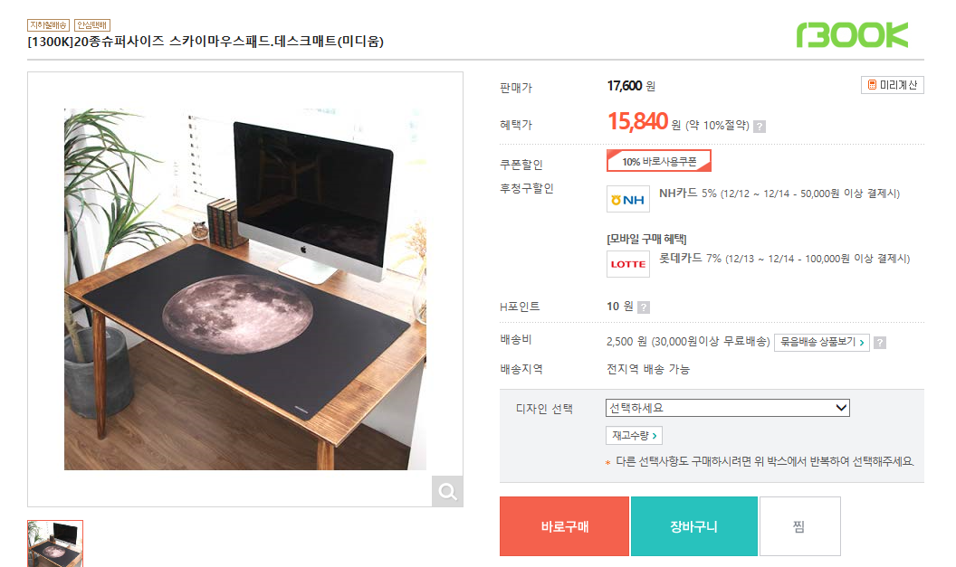Open the 디자인 선택 dropdown

728,408
